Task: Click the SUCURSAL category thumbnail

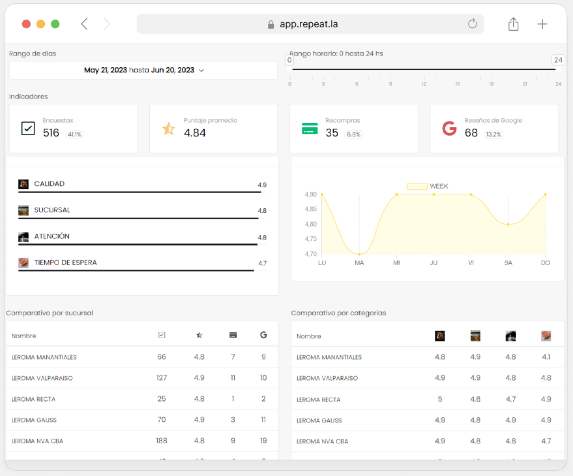Action: pos(23,210)
